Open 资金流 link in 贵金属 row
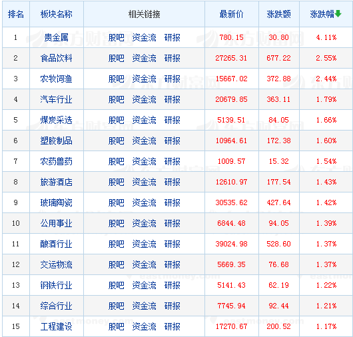This screenshot has width=353, height=337. (144, 37)
